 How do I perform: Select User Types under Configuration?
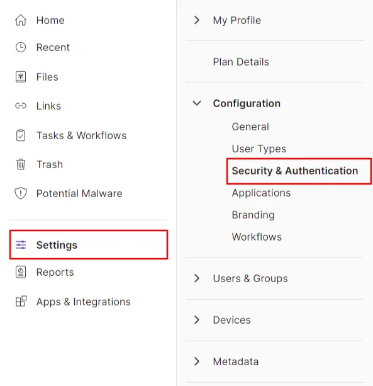pos(259,149)
